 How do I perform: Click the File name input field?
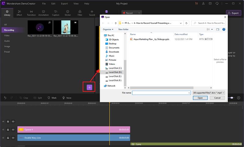coord(161,93)
